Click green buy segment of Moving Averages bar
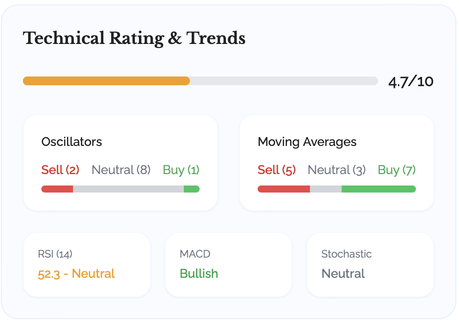The width and height of the screenshot is (459, 320). pos(379,189)
